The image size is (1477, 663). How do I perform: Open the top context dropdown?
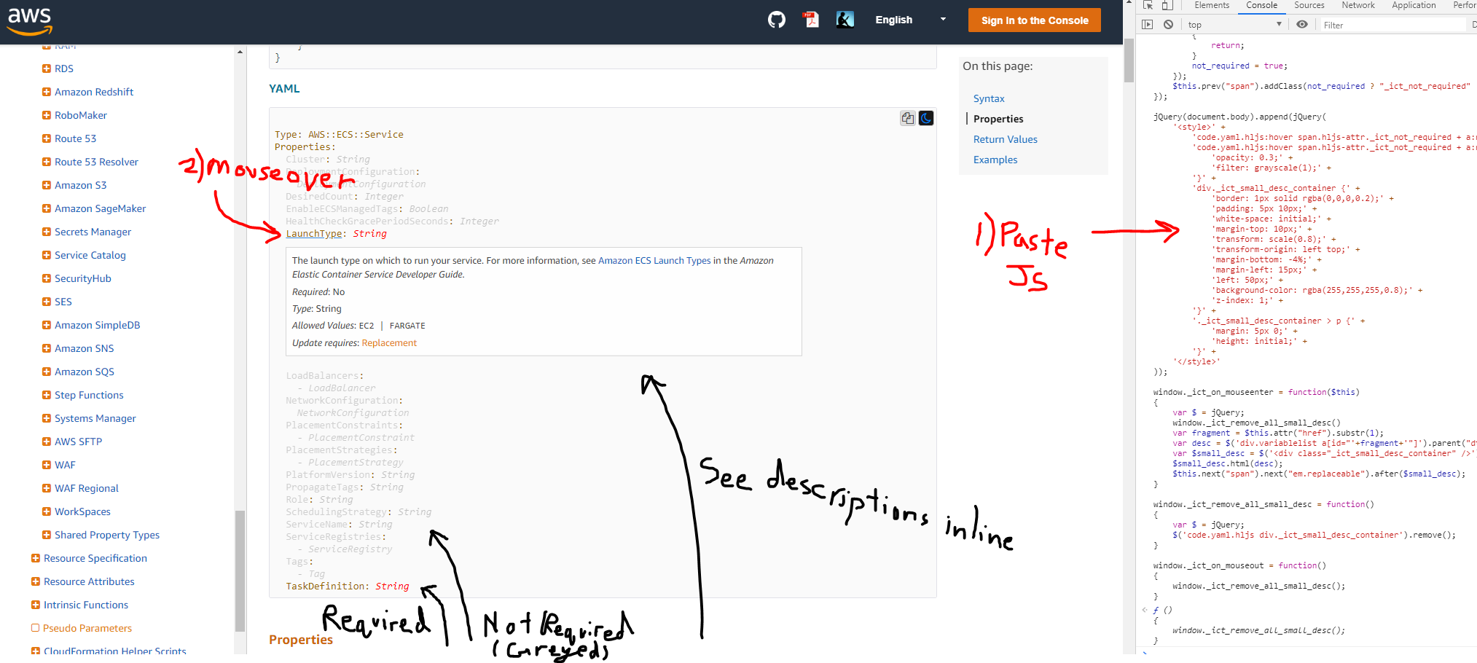pos(1234,25)
